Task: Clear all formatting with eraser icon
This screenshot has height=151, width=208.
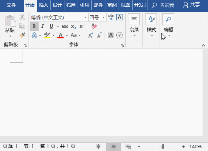Action: pos(94,26)
